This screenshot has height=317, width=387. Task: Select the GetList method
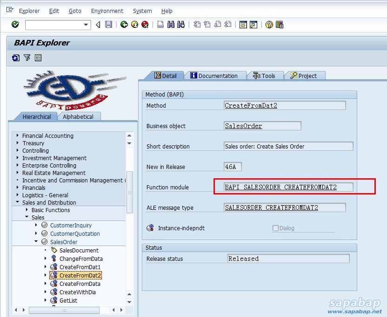point(68,301)
